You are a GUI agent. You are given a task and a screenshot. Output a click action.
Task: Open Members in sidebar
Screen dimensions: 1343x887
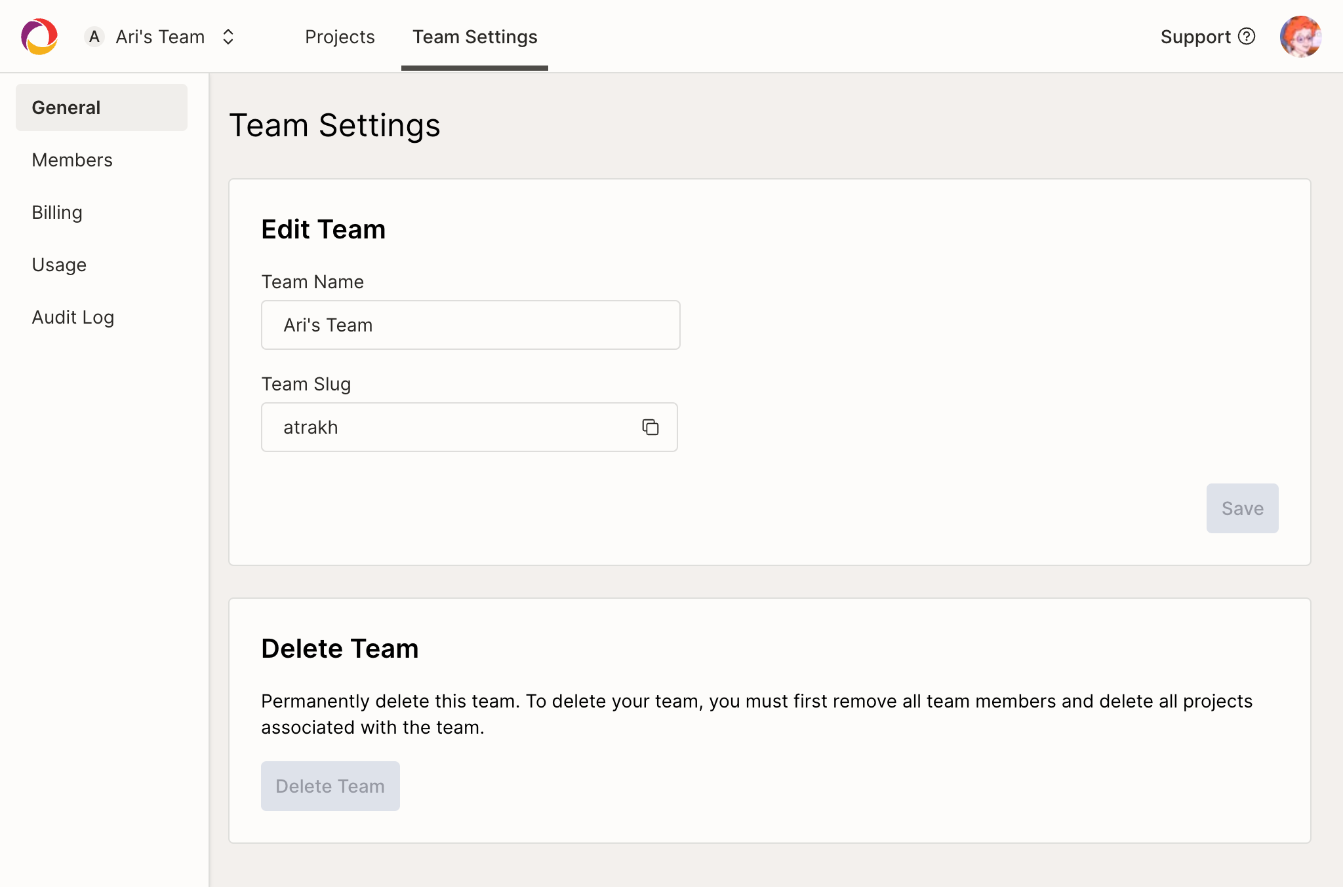[102, 160]
